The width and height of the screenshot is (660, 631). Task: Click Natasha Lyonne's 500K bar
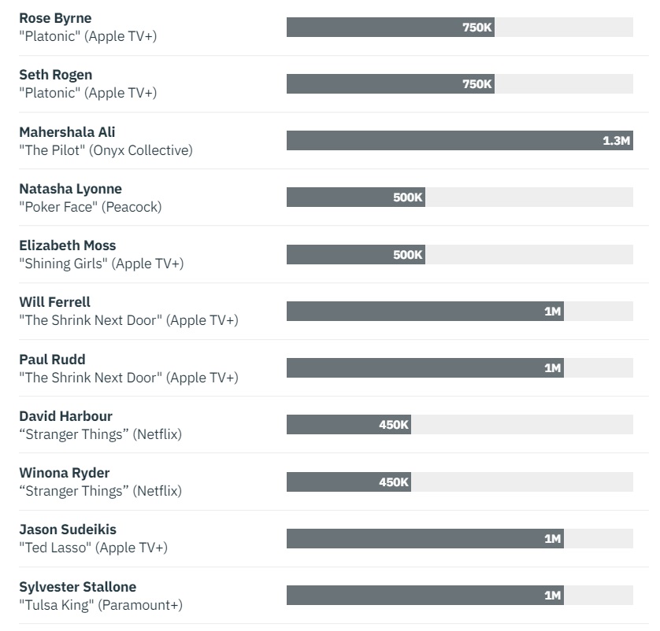tap(356, 197)
